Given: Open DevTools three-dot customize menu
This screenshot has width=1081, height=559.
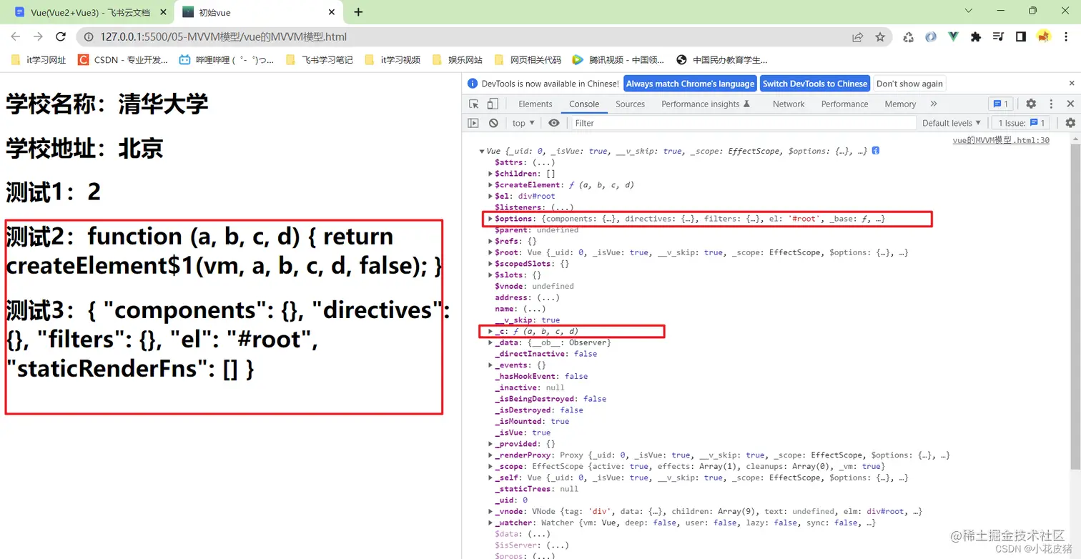Looking at the screenshot, I should [1051, 104].
